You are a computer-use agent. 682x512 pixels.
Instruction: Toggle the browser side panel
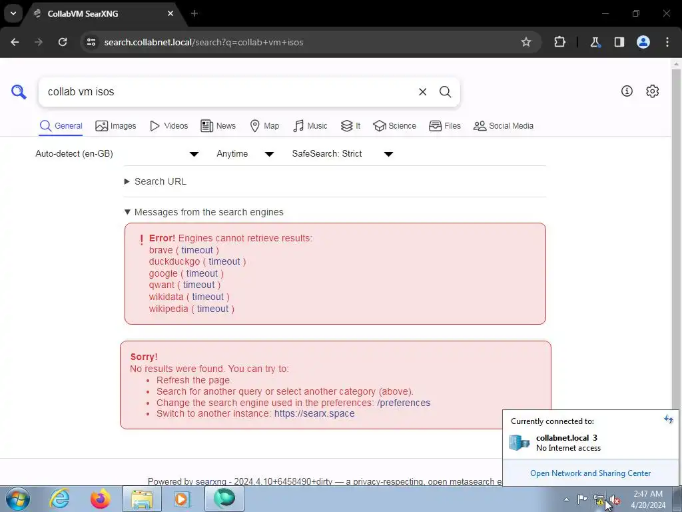[619, 42]
